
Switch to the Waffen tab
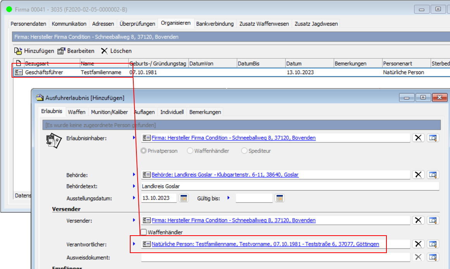pos(76,112)
